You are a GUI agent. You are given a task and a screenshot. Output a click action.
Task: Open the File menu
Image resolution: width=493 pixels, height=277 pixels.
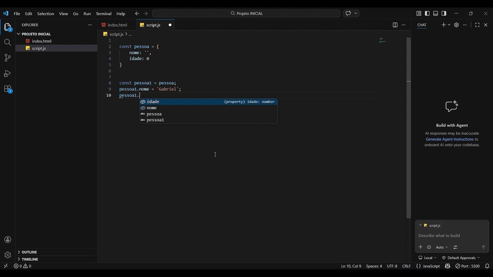pyautogui.click(x=17, y=13)
